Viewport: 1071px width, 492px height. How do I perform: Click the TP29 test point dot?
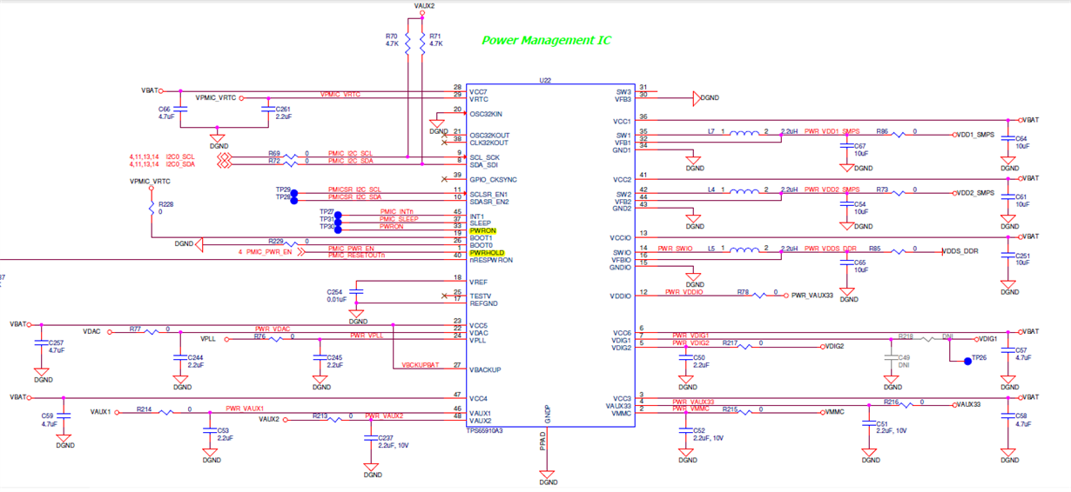[295, 193]
